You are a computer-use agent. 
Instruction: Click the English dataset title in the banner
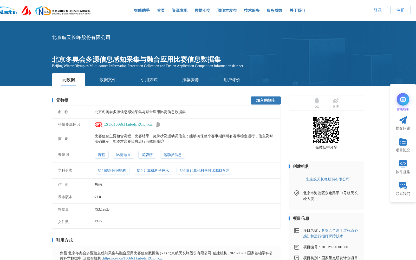147,66
